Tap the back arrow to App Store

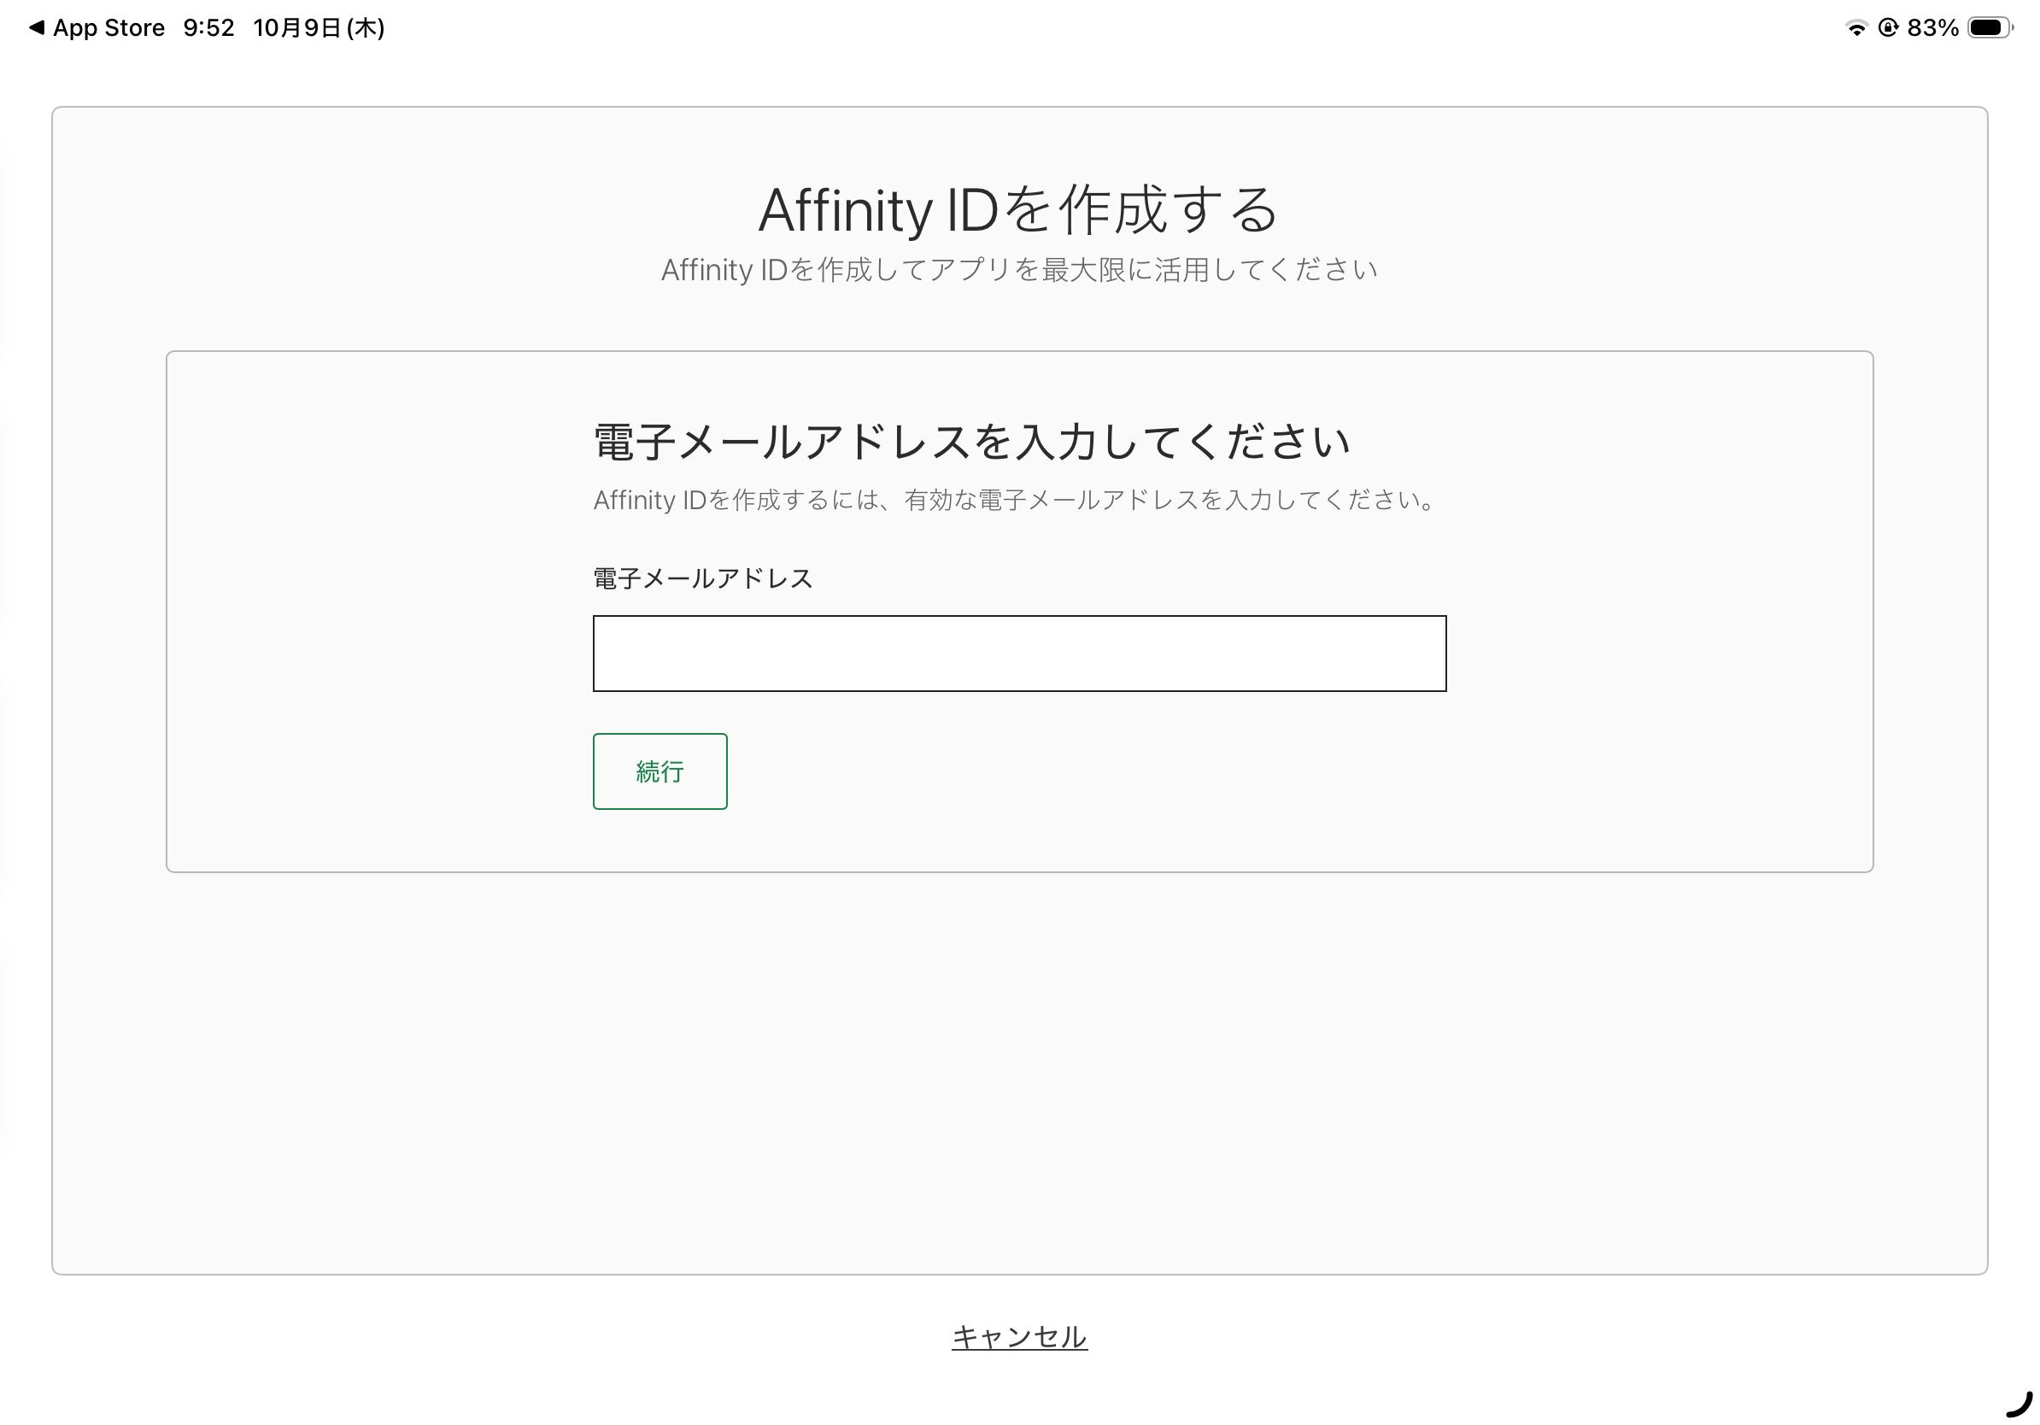click(x=37, y=27)
